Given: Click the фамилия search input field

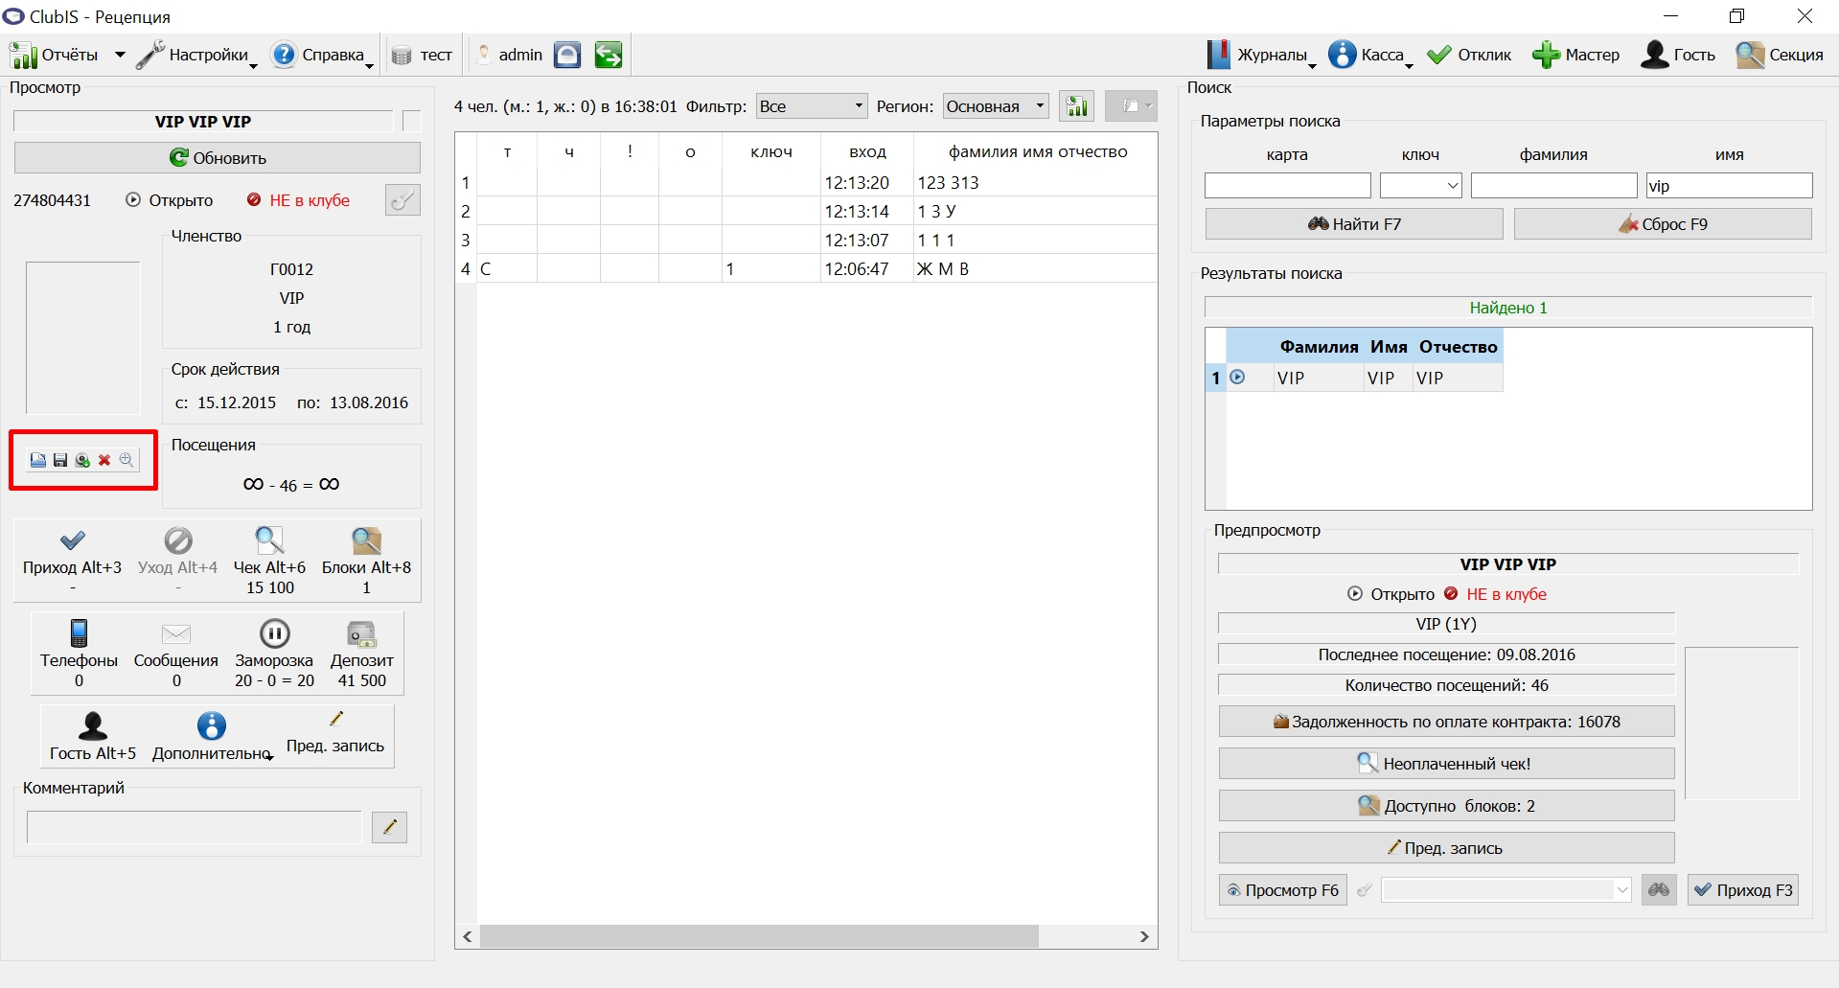Looking at the screenshot, I should tap(1553, 186).
